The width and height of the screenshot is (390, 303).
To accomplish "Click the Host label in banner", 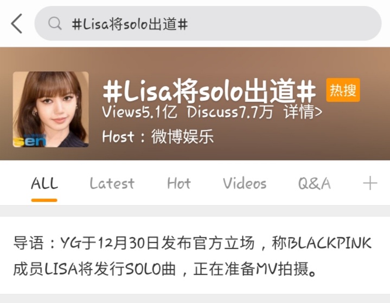I will pyautogui.click(x=118, y=136).
